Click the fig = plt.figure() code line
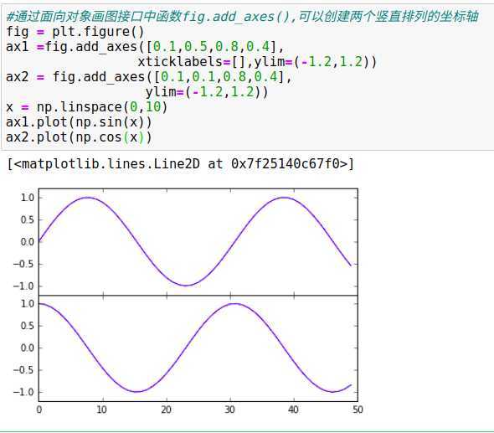This screenshot has height=433, width=494. coord(75,32)
